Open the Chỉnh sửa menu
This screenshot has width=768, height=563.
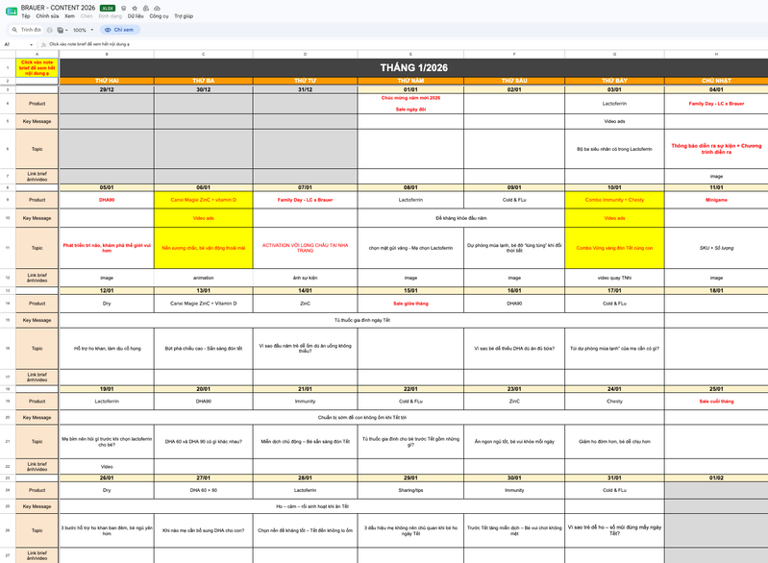tap(47, 16)
